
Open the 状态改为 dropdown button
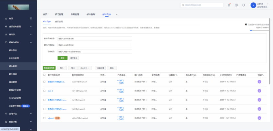point(85,68)
